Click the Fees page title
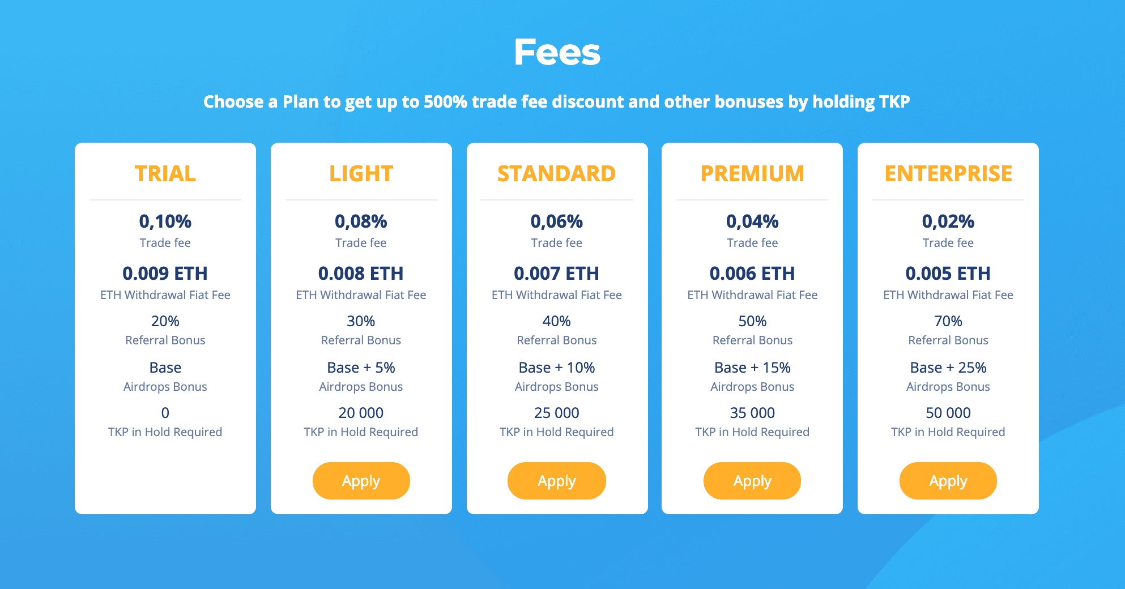Viewport: 1125px width, 589px height. pos(557,51)
